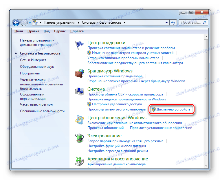
Task: Click Проверка состояния брандмауэра
Action: point(115,76)
